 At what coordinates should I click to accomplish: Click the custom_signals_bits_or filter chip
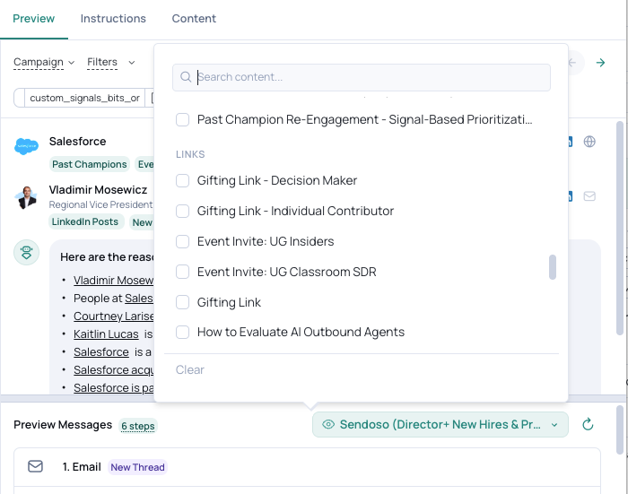[84, 98]
